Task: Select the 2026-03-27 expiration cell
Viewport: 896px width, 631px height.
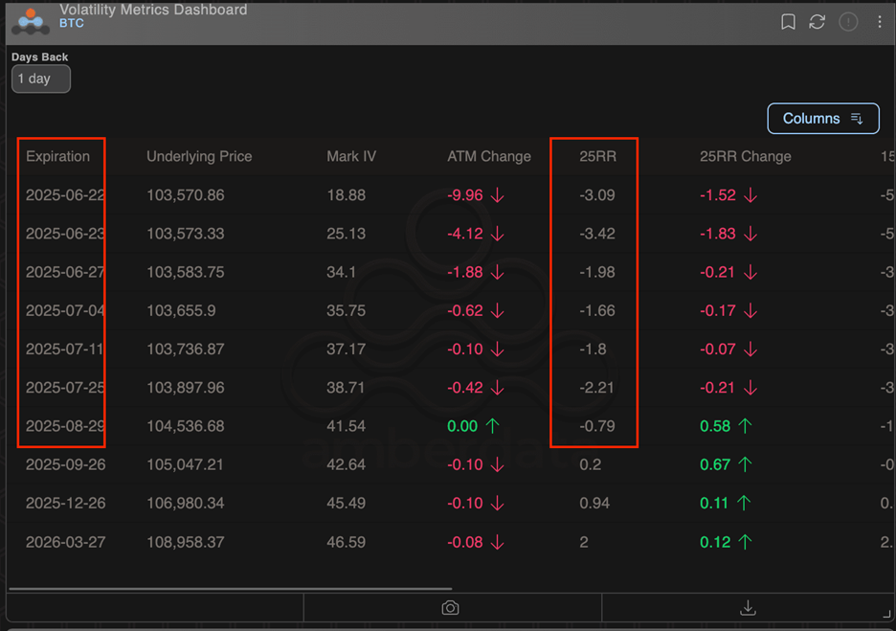Action: tap(66, 542)
